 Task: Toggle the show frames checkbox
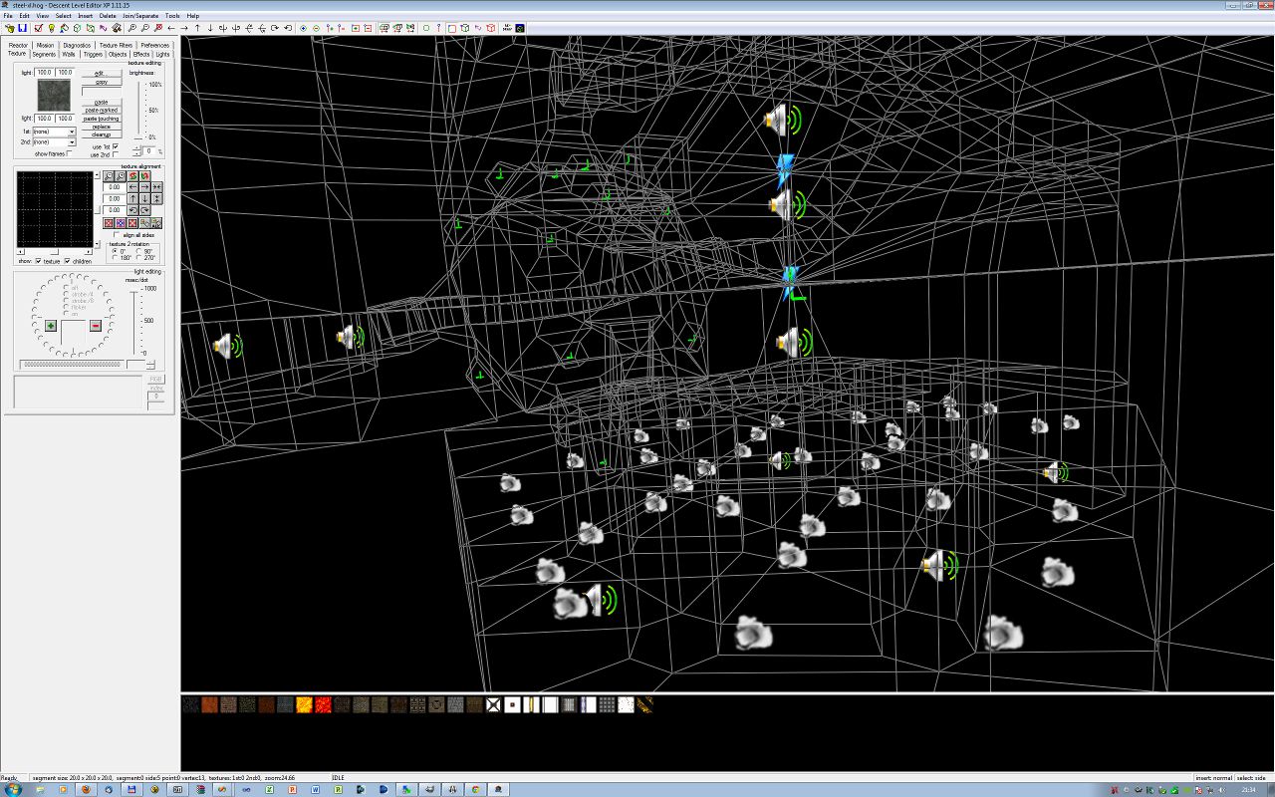69,153
